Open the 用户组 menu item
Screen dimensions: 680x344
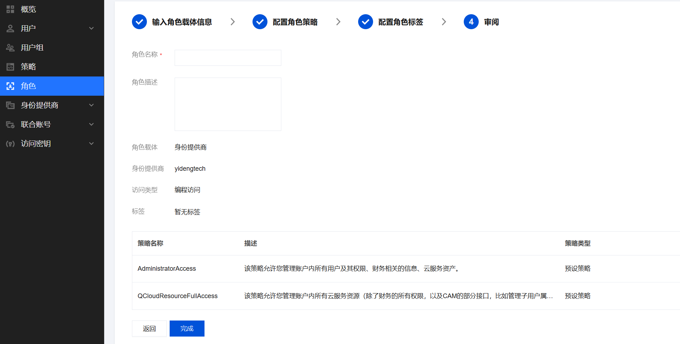coord(32,48)
